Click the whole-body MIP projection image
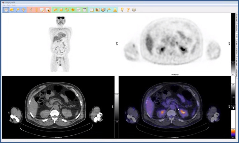 click(x=59, y=44)
